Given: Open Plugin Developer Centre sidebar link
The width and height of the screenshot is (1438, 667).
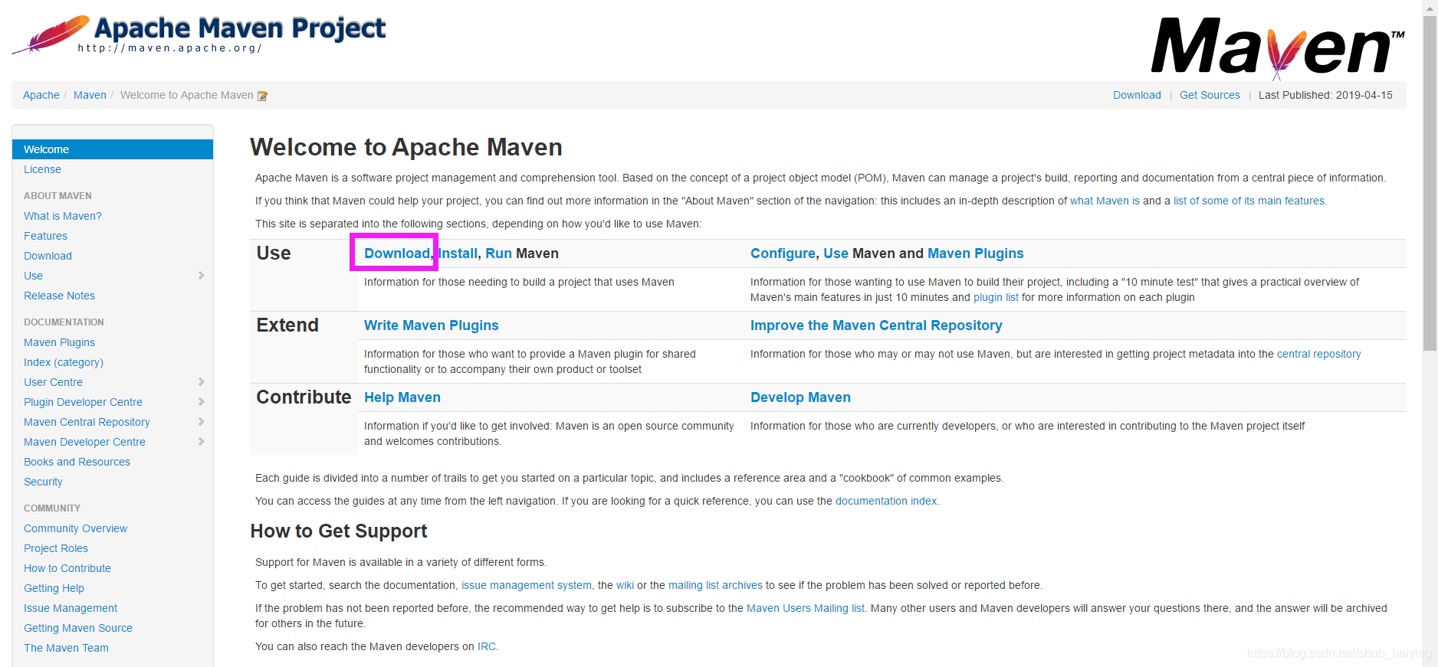Looking at the screenshot, I should [x=83, y=402].
